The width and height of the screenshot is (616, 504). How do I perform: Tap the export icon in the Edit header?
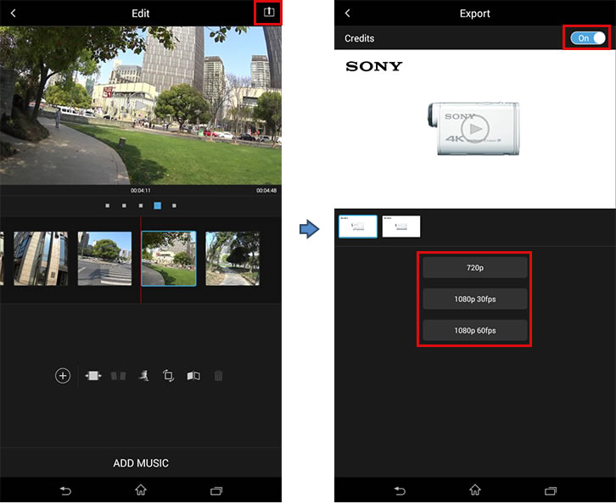[268, 13]
